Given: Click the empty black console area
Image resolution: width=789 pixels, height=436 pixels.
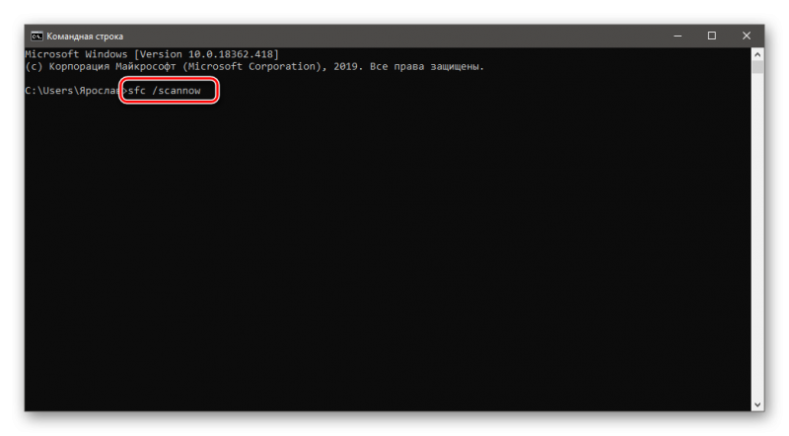Looking at the screenshot, I should click(388, 252).
